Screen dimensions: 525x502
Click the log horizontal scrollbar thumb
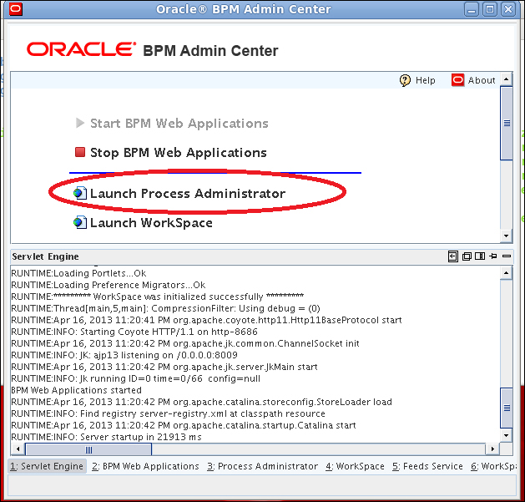click(x=88, y=449)
